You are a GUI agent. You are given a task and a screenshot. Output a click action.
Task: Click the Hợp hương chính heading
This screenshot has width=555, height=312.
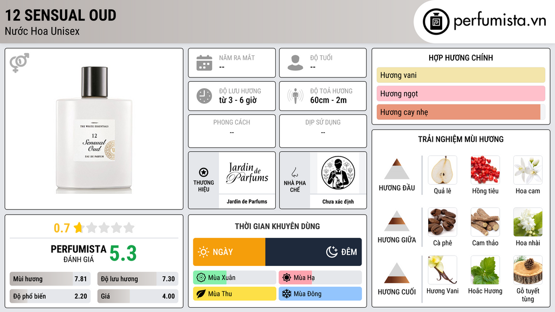coord(461,57)
